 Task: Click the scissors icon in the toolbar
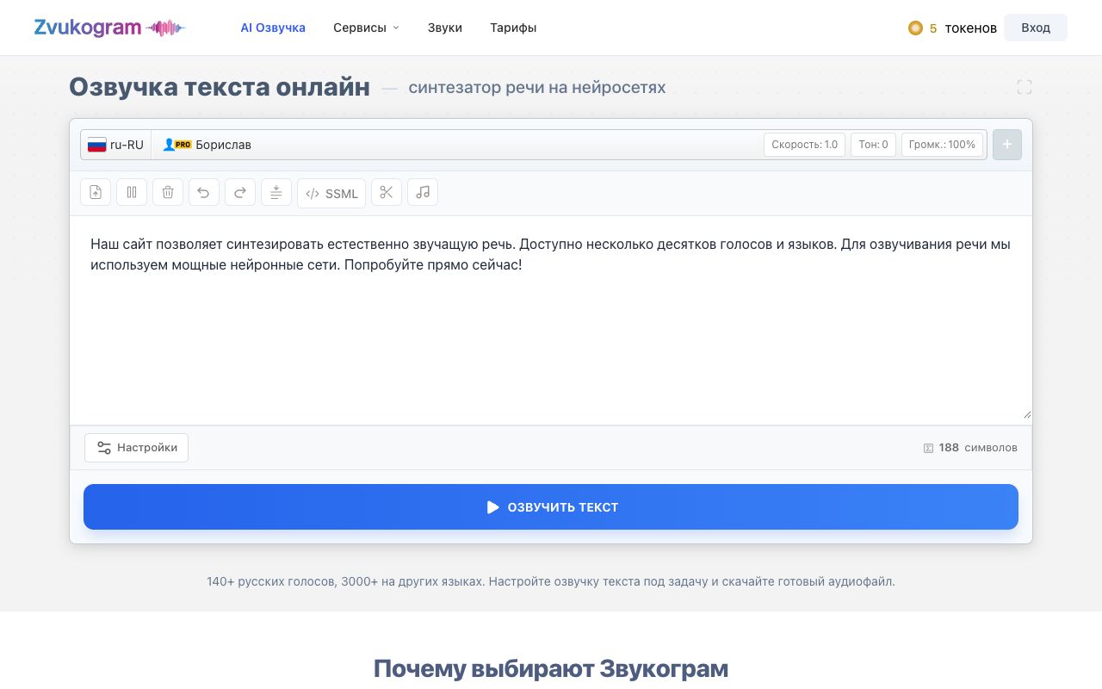[387, 192]
